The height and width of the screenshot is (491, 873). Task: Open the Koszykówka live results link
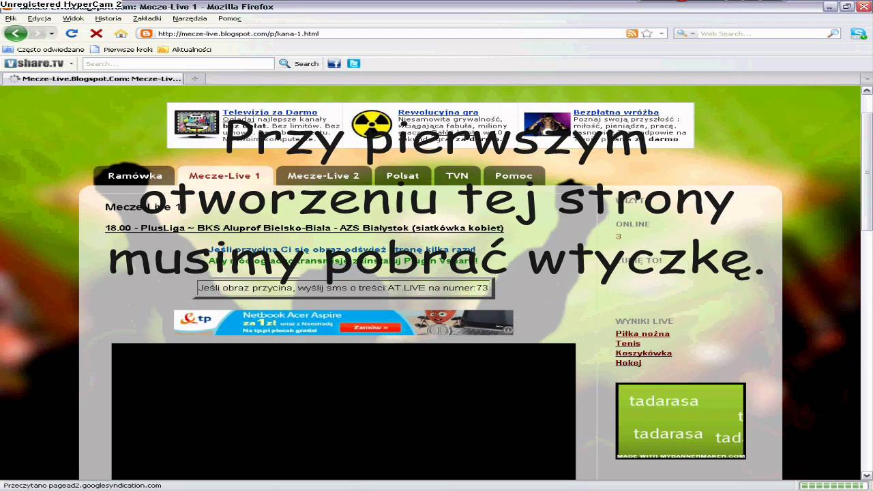pyautogui.click(x=643, y=353)
